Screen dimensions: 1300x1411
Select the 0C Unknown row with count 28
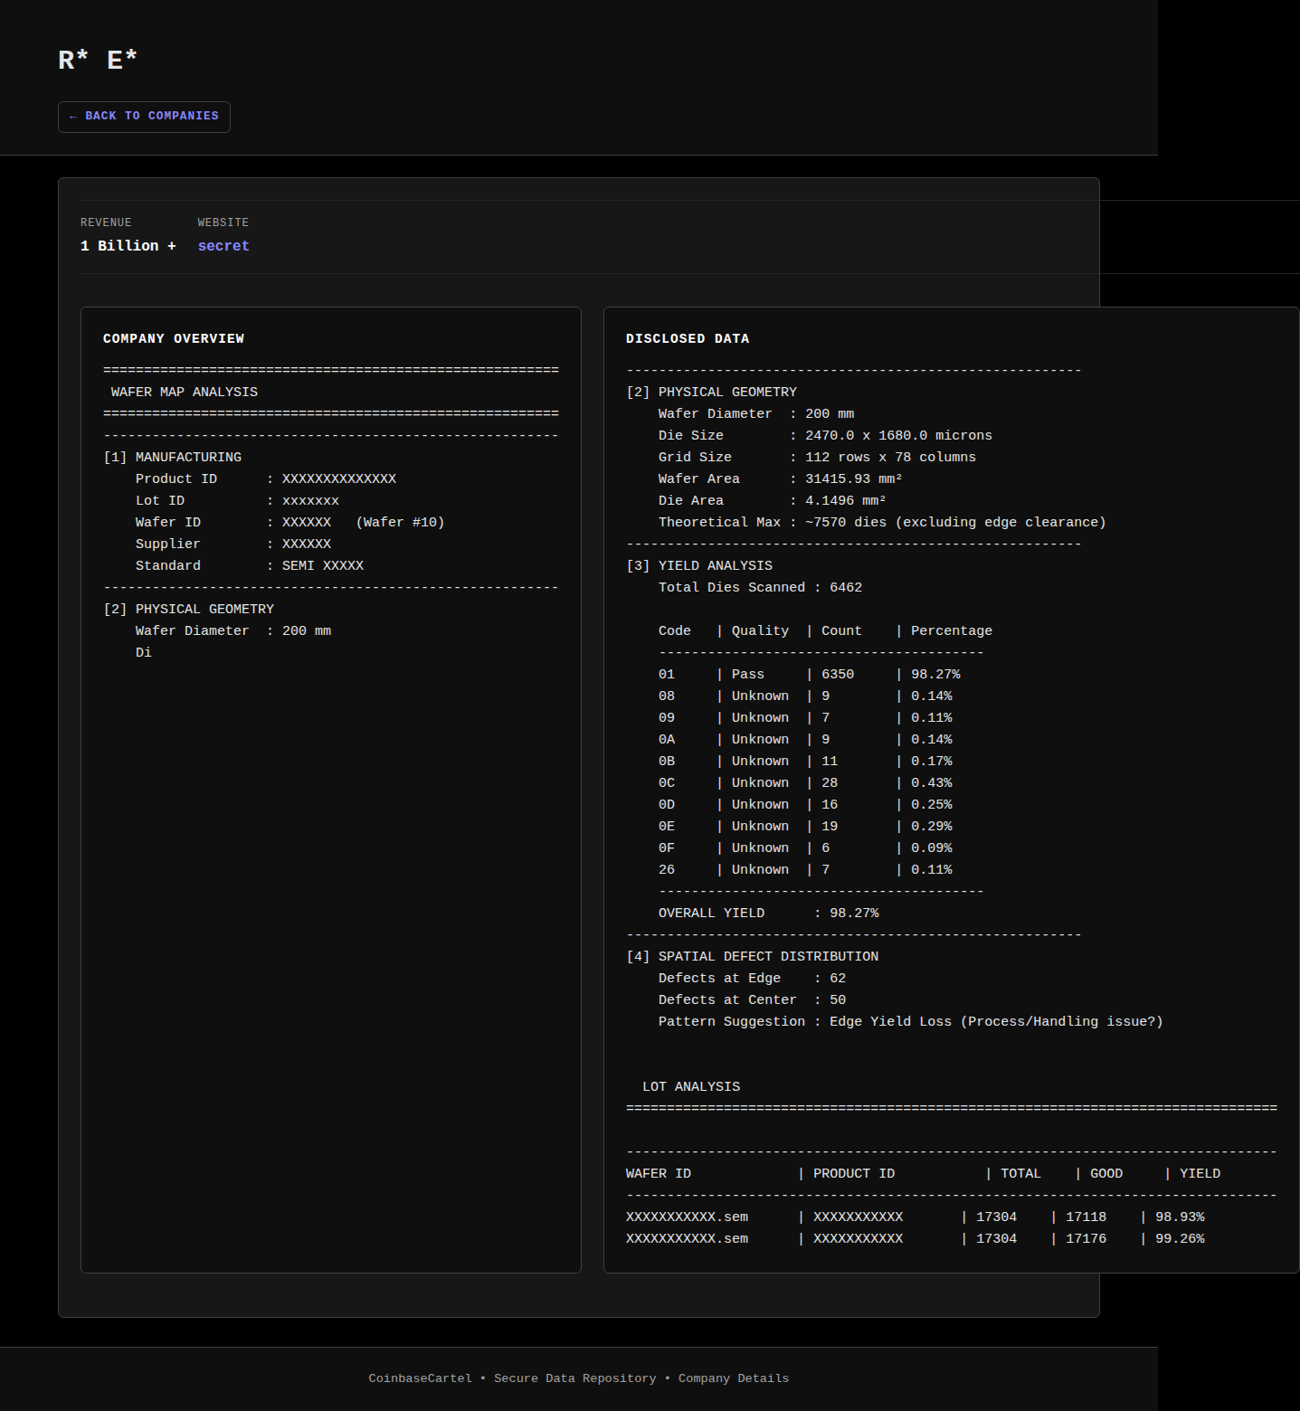pos(804,782)
